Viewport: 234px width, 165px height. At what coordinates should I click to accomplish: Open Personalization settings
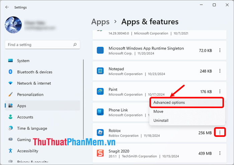pyautogui.click(x=42, y=94)
